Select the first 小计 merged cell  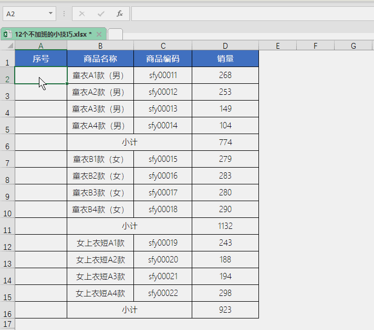click(x=129, y=142)
